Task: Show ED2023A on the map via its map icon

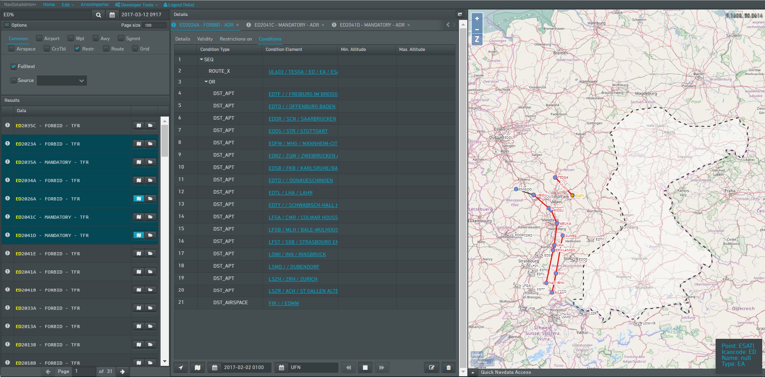Action: point(139,144)
